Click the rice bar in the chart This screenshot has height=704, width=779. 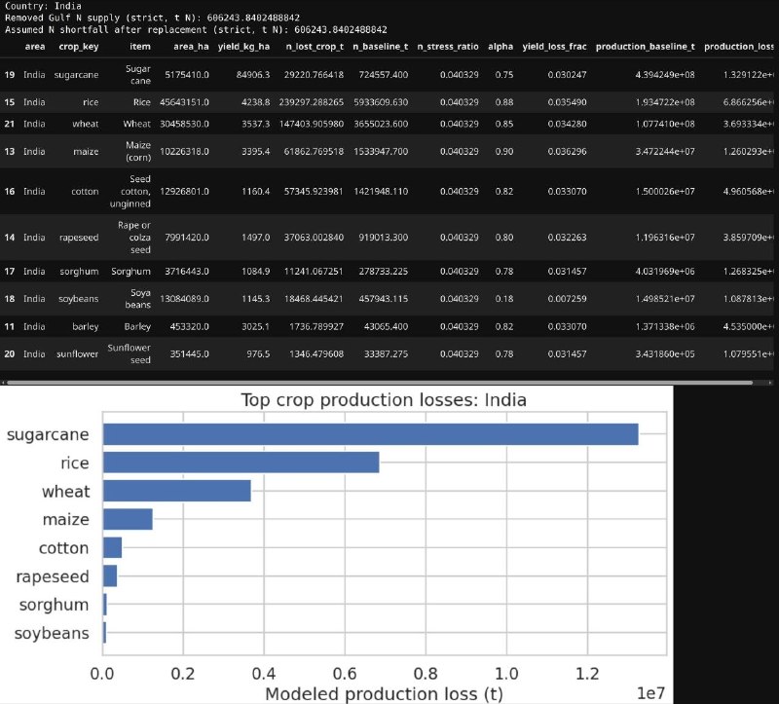point(241,463)
